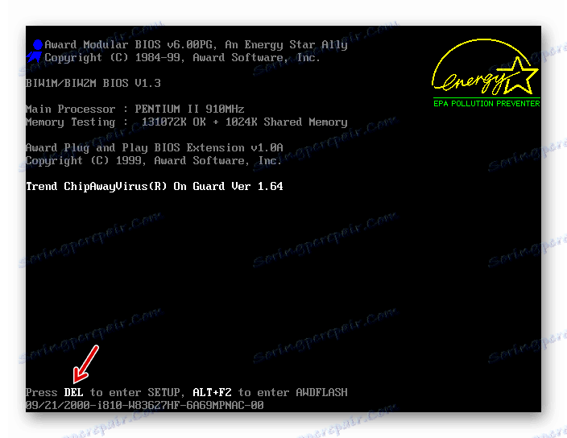Click 'Copyright (C) 1984-99, Award Software, Inc.' line
The width and height of the screenshot is (567, 438).
click(x=182, y=58)
